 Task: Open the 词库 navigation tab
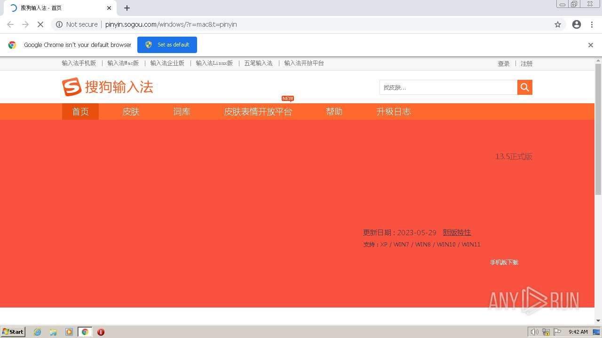[182, 111]
